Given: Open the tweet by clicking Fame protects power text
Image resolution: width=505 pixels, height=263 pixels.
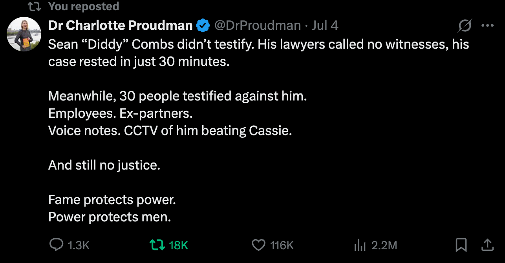Looking at the screenshot, I should pos(112,200).
